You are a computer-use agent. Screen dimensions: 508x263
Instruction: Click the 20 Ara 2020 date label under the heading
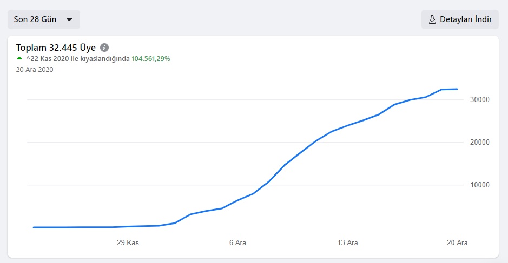35,70
